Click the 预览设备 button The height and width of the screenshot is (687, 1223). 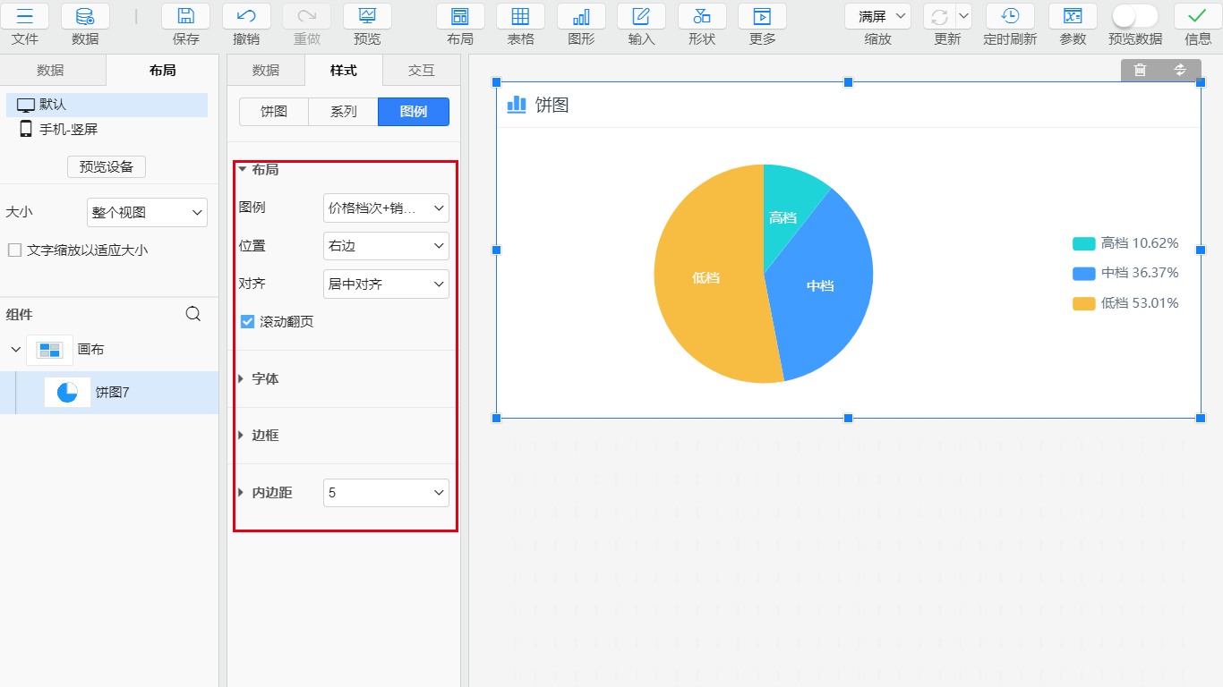[107, 166]
